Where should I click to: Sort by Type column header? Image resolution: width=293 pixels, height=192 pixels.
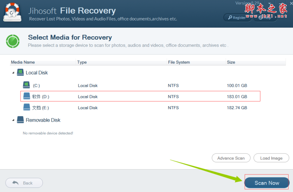point(121,62)
